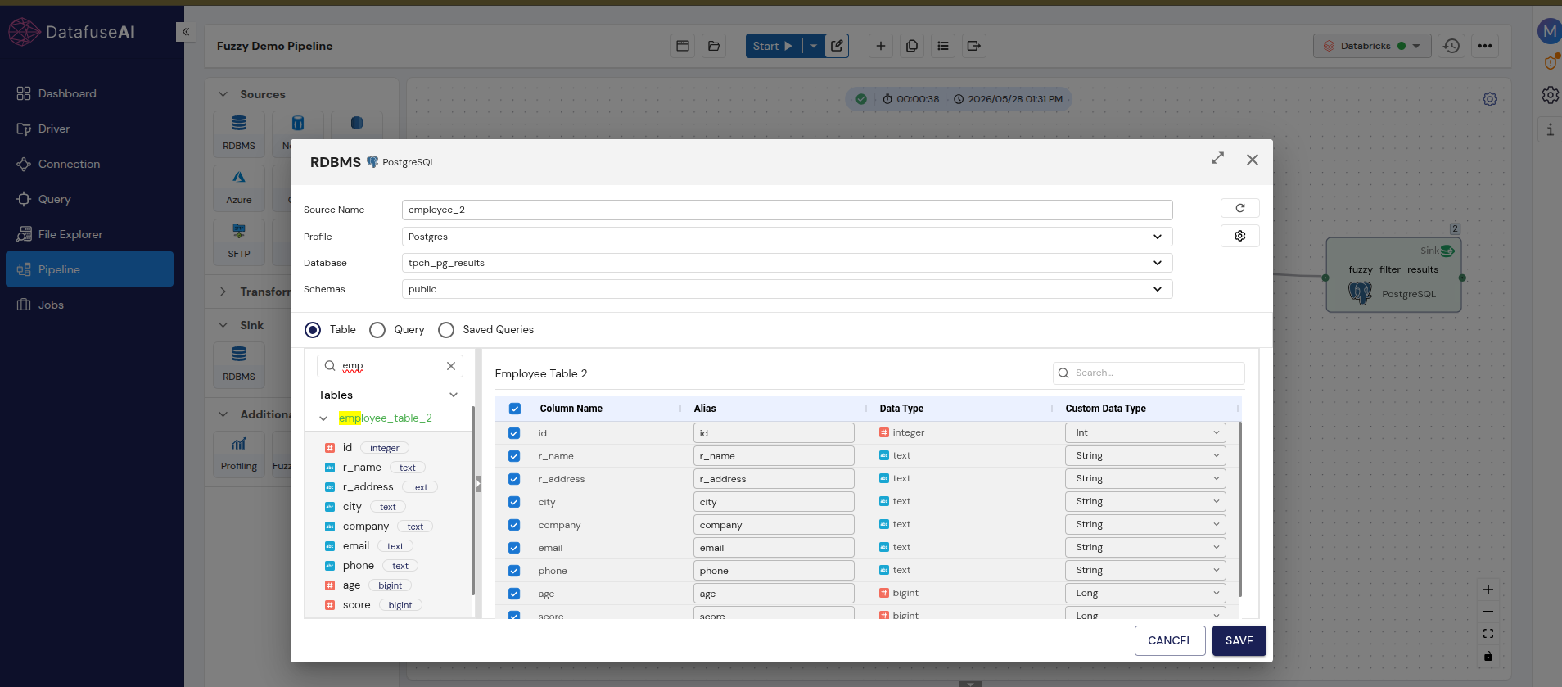Screen dimensions: 1562x687
Task: Click the export pipeline icon
Action: [974, 46]
